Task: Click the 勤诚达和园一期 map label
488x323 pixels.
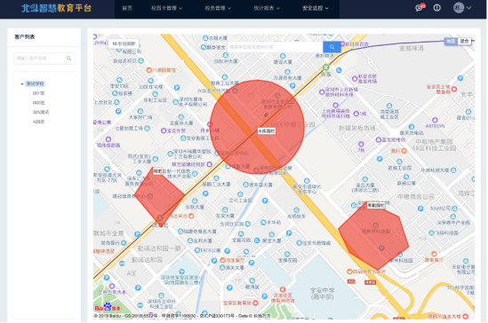Action: click(159, 248)
